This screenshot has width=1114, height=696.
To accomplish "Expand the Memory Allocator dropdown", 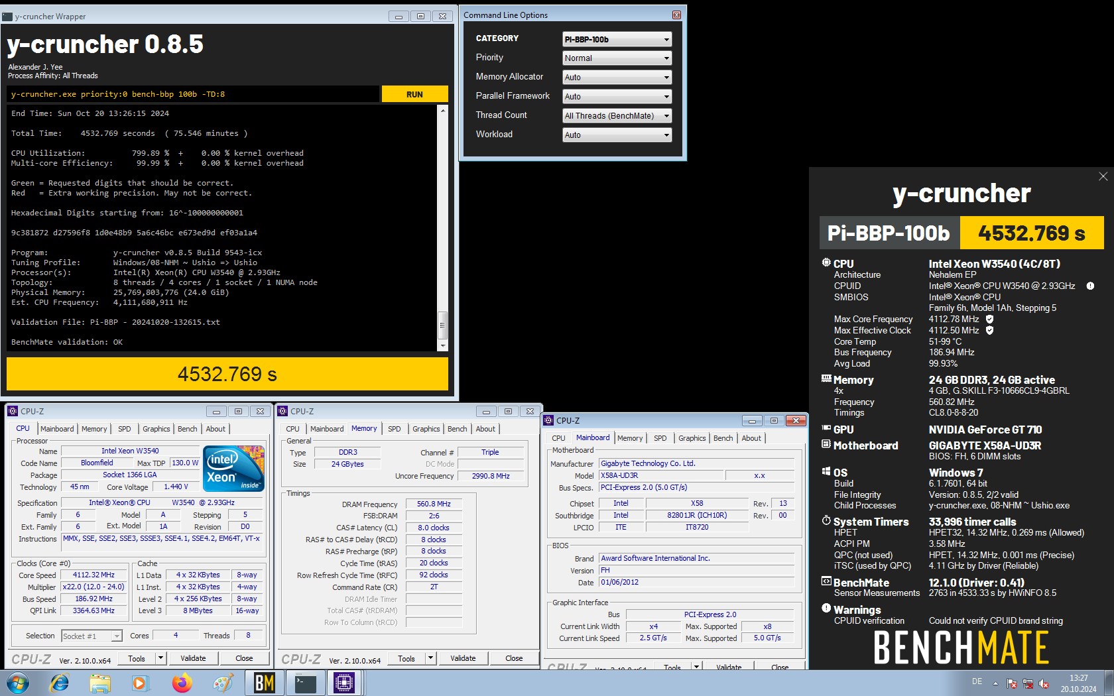I will click(617, 78).
